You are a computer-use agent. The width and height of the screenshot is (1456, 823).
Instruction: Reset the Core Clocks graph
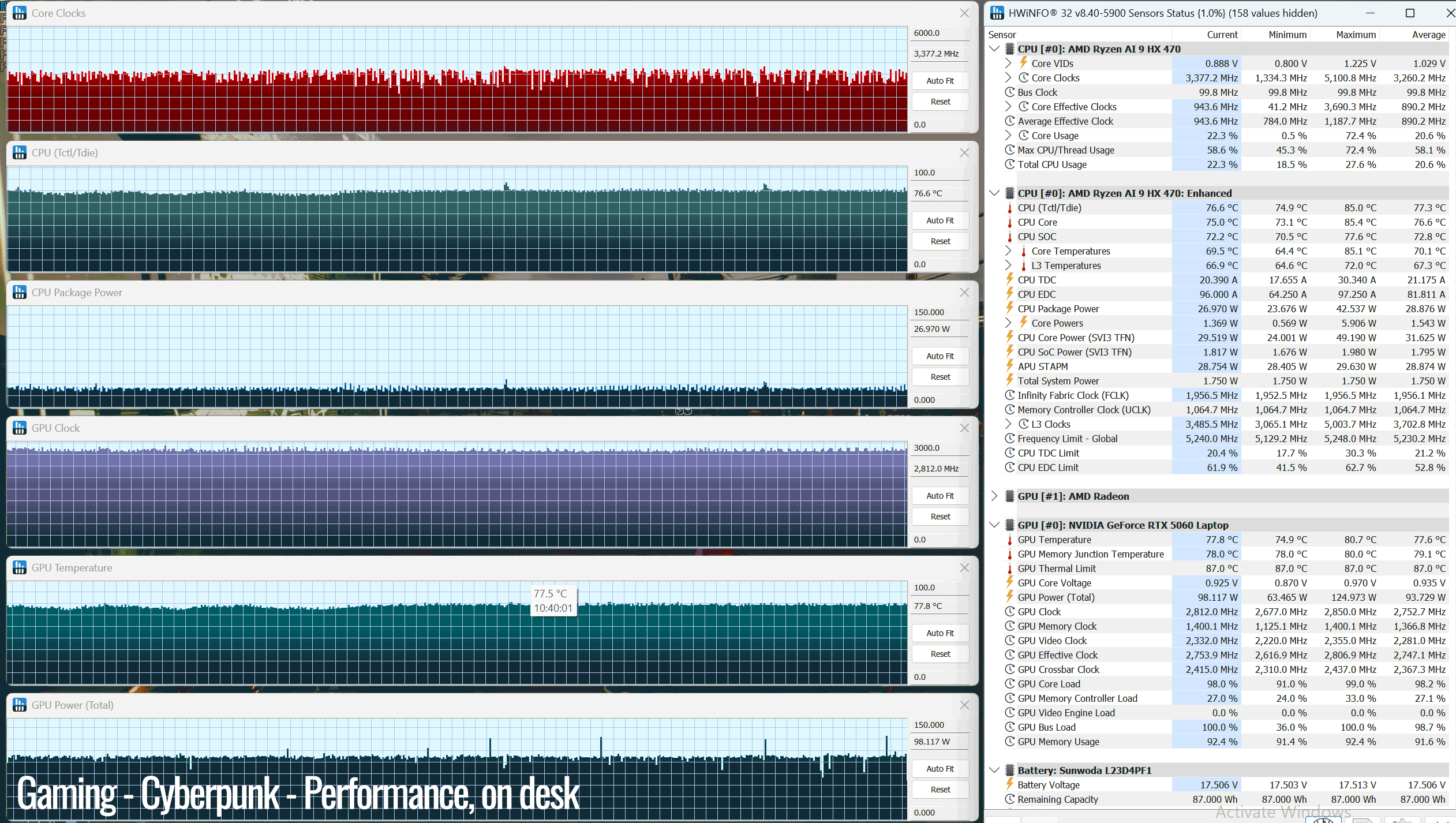click(940, 102)
